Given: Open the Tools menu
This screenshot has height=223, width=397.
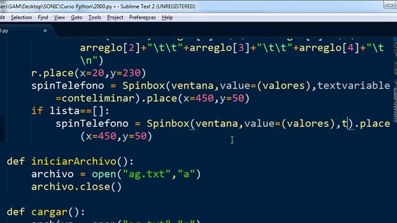Looking at the screenshot, I should (x=94, y=17).
